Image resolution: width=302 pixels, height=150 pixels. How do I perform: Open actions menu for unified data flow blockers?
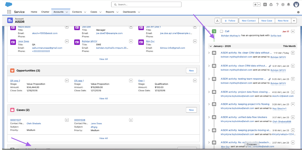(293, 117)
